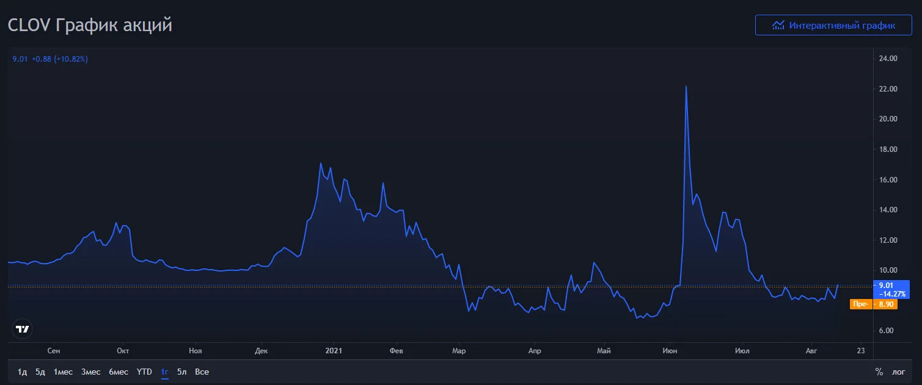Switch to the 3мес time range
Screen dimensions: 922x385
pos(91,372)
